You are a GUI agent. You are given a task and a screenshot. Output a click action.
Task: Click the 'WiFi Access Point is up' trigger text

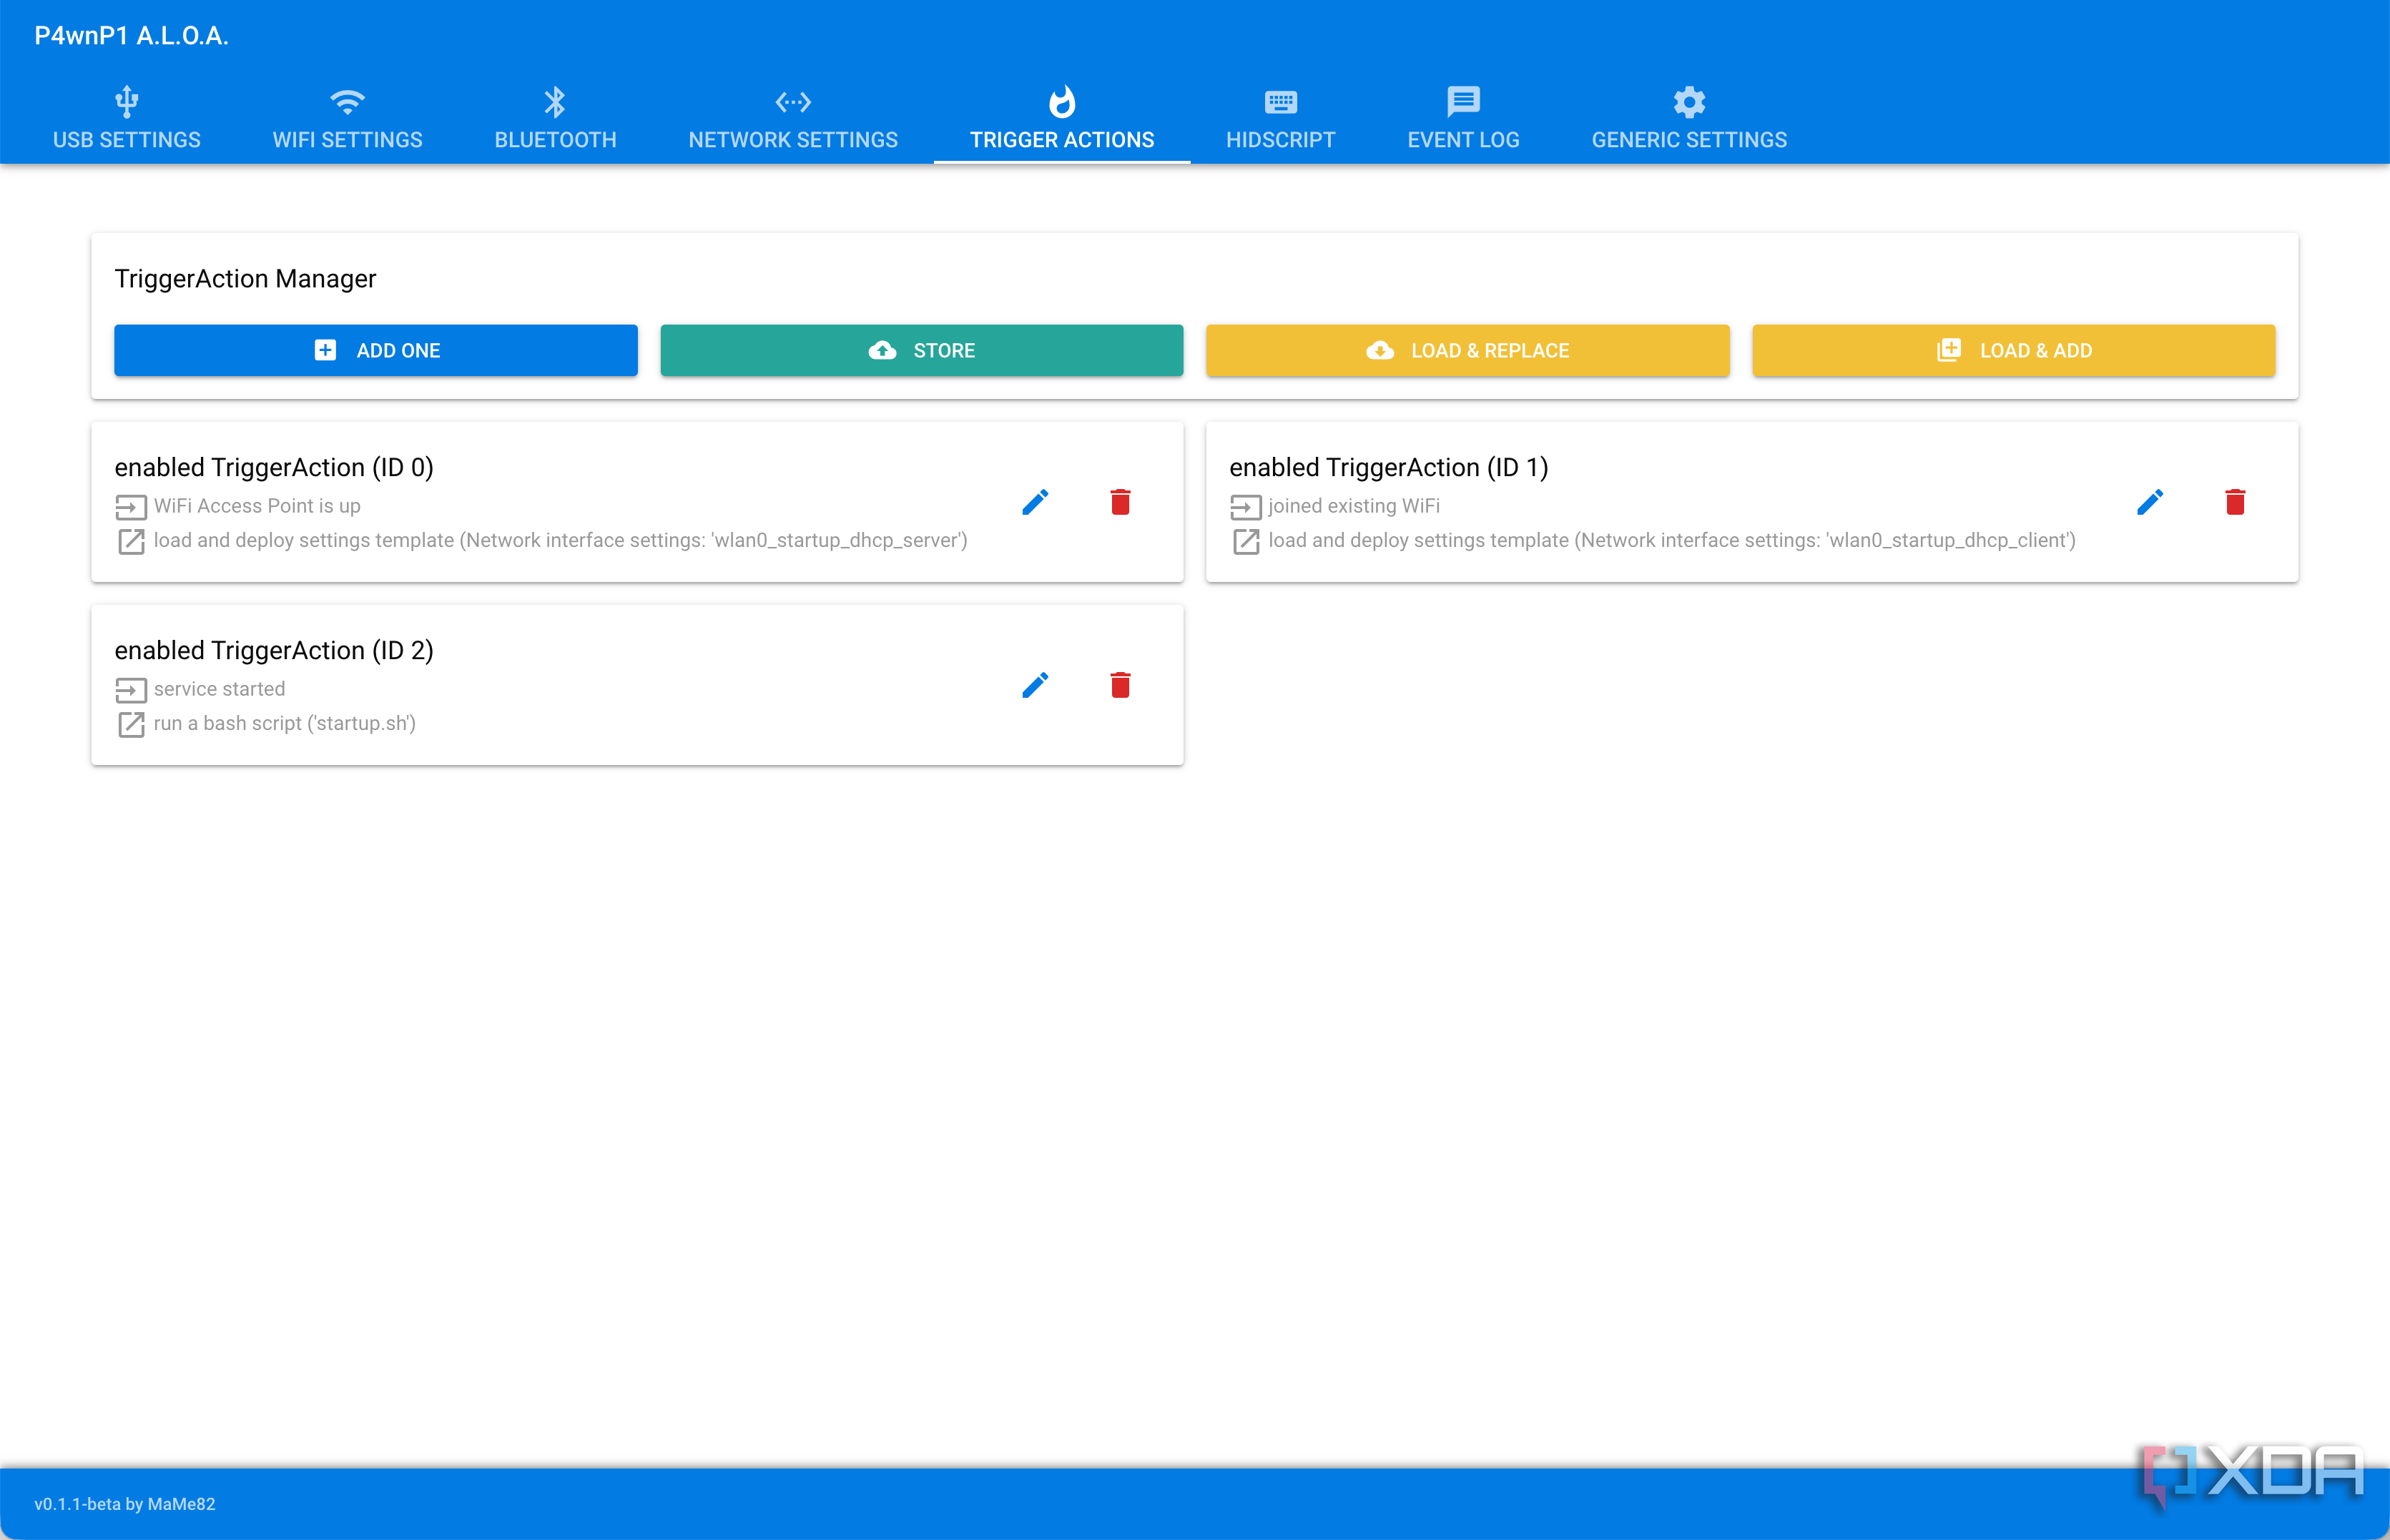click(x=257, y=506)
